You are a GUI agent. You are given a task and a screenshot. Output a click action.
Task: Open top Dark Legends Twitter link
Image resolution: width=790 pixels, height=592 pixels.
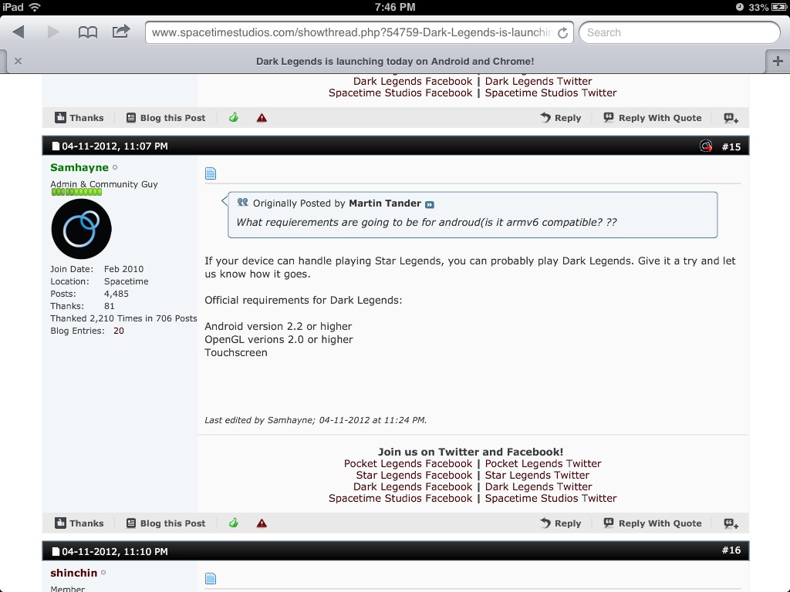tap(538, 81)
